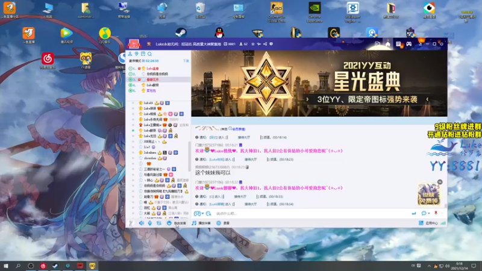Go to YY home via house icon
The width and height of the screenshot is (482, 271).
(388, 44)
